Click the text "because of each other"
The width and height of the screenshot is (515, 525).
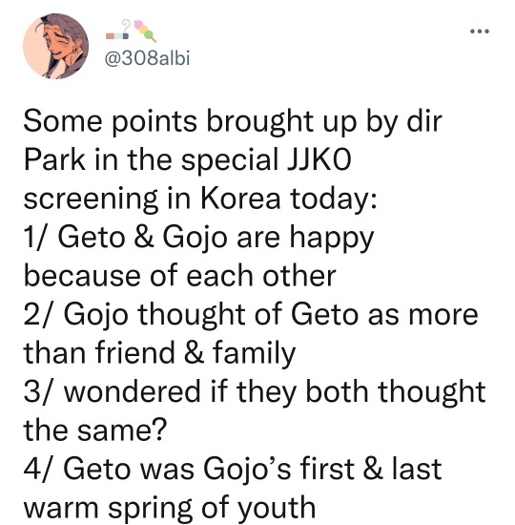(180, 276)
